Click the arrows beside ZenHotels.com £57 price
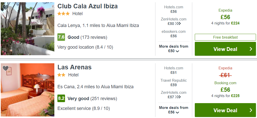This screenshot has height=118, width=257. [x=178, y=97]
